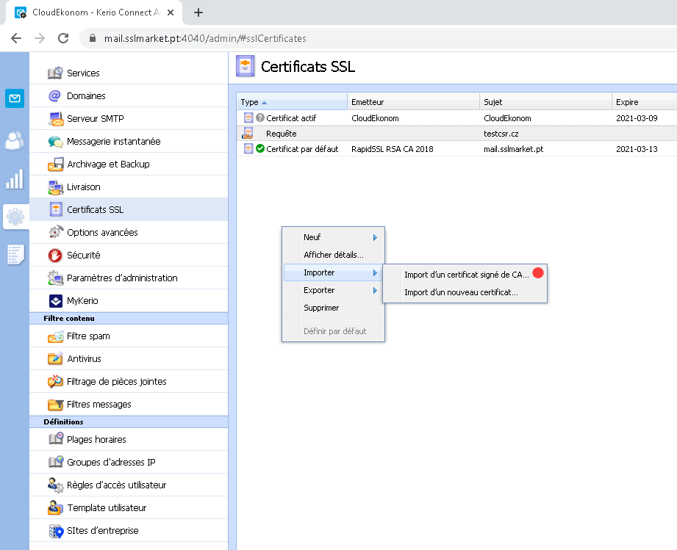Open Options avancées page
This screenshot has height=550, width=677.
[x=129, y=233]
